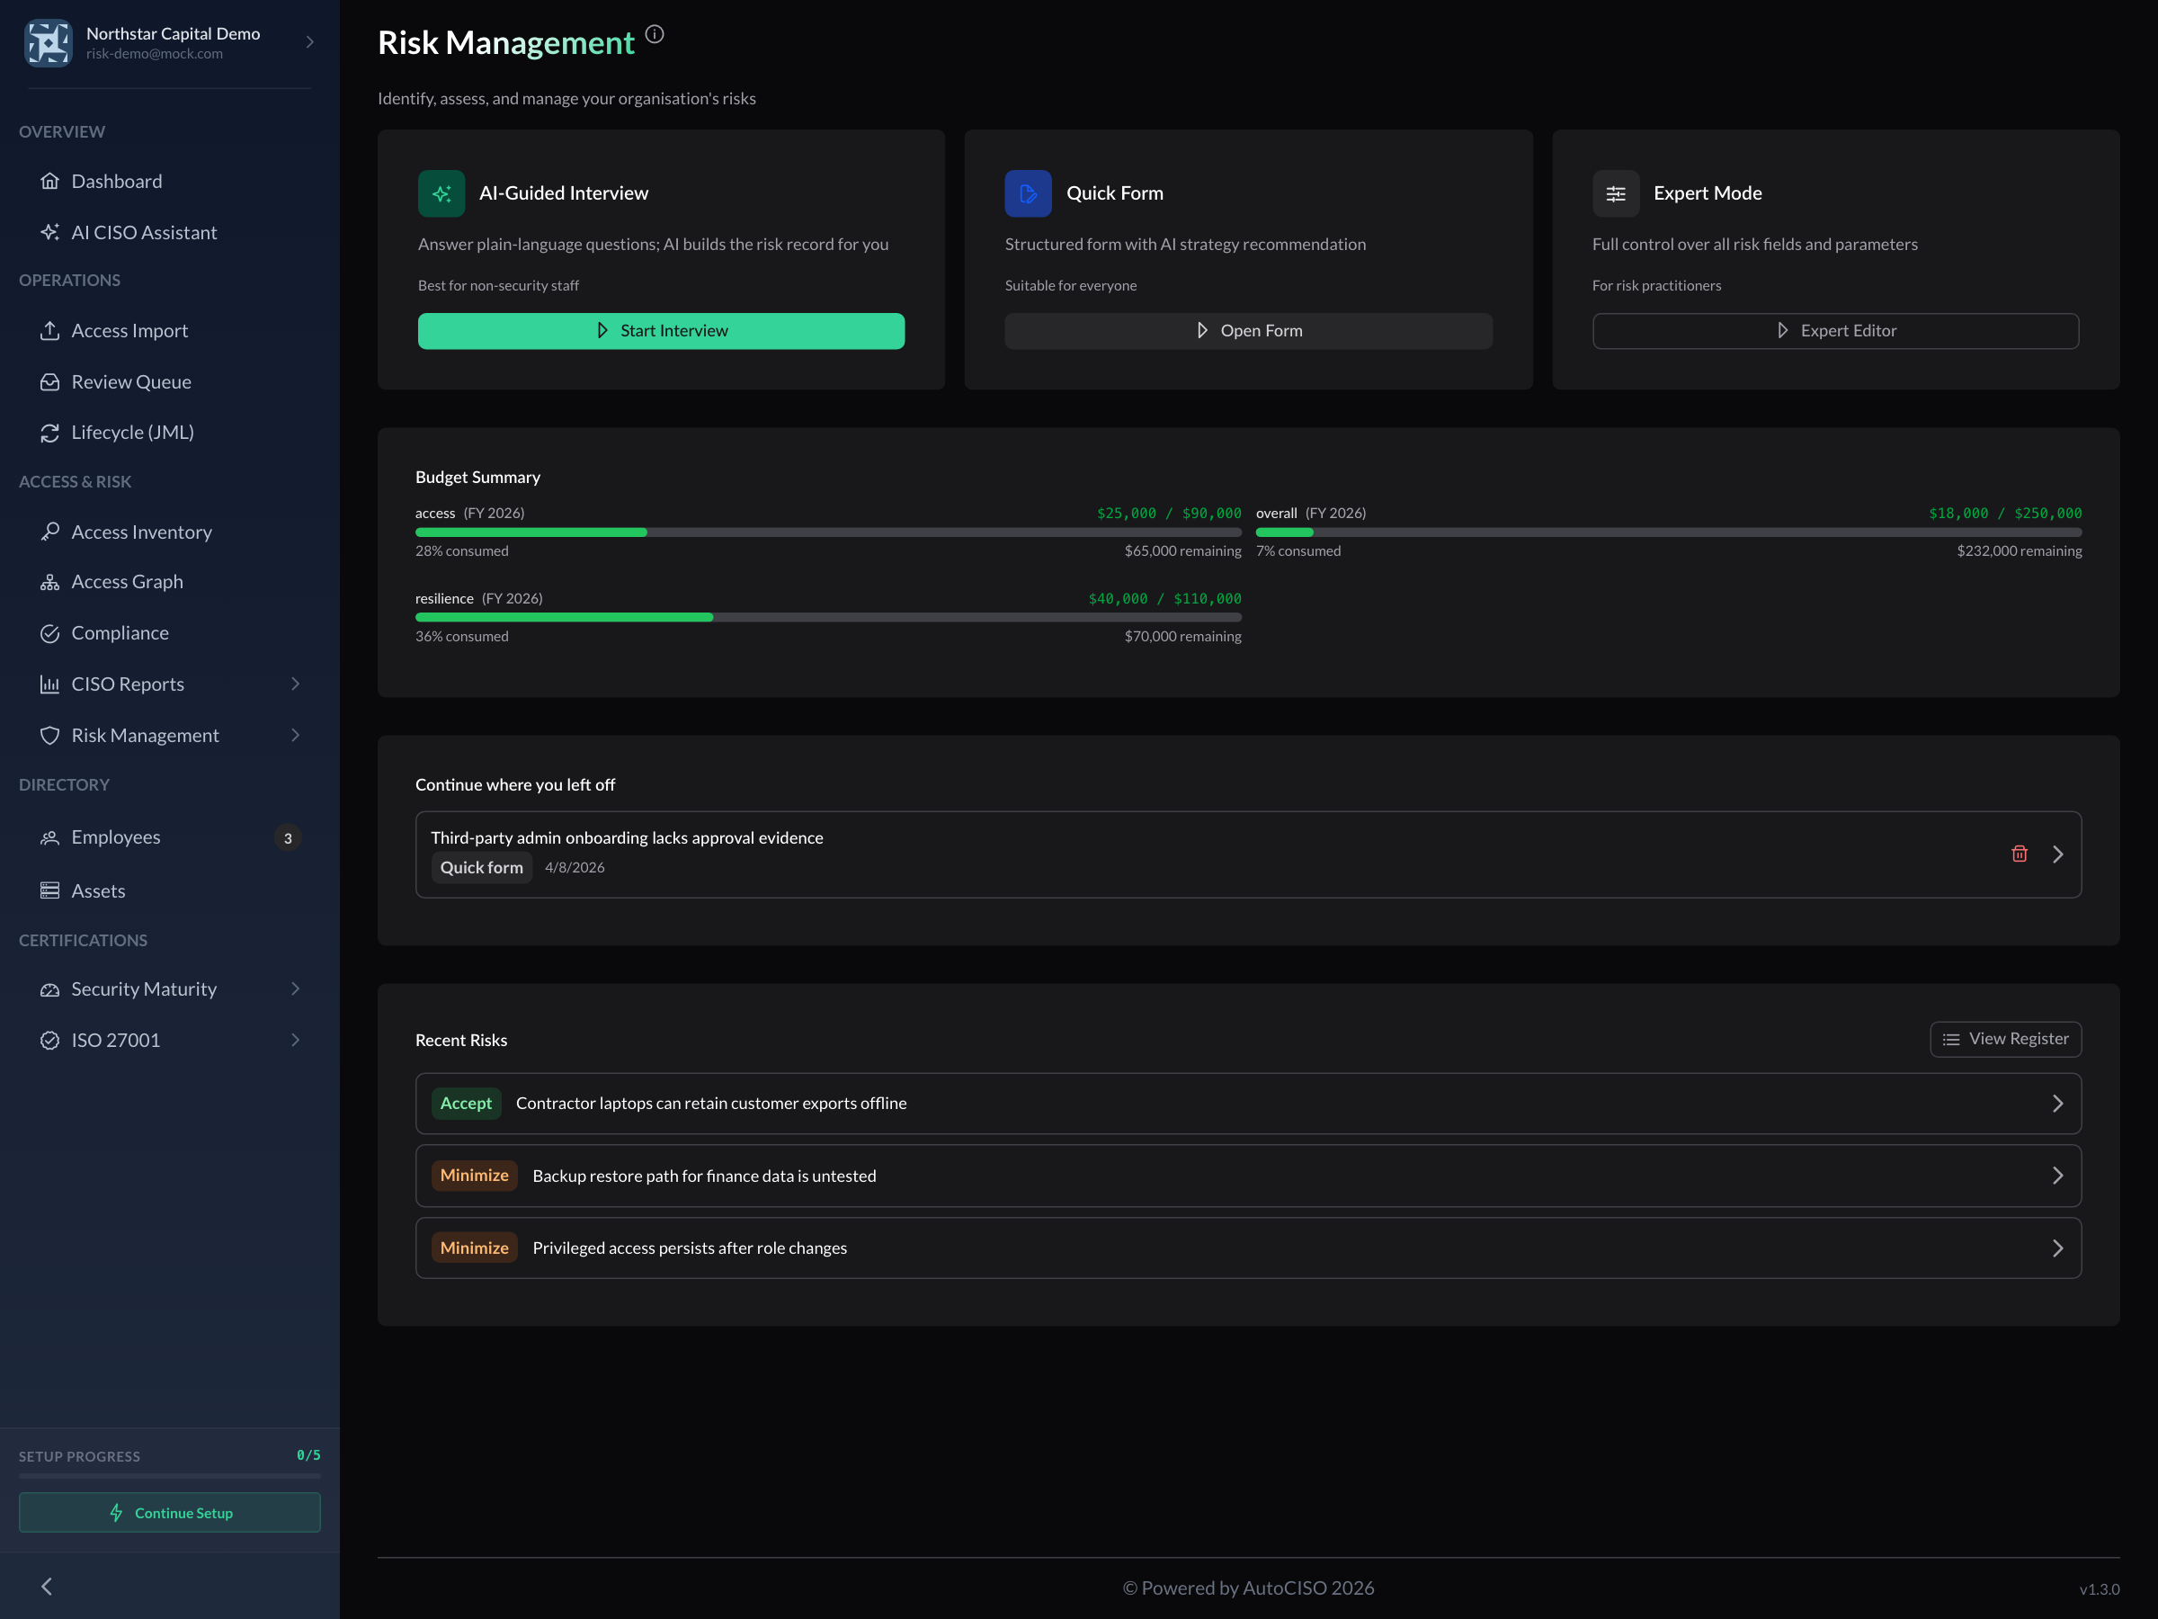Click the play icon on Start Interview
Screen dimensions: 2158x1619
point(603,331)
